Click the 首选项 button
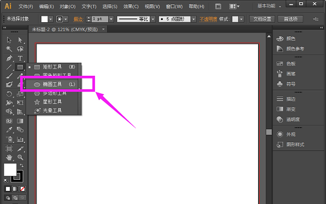326x204 pixels. [291, 19]
